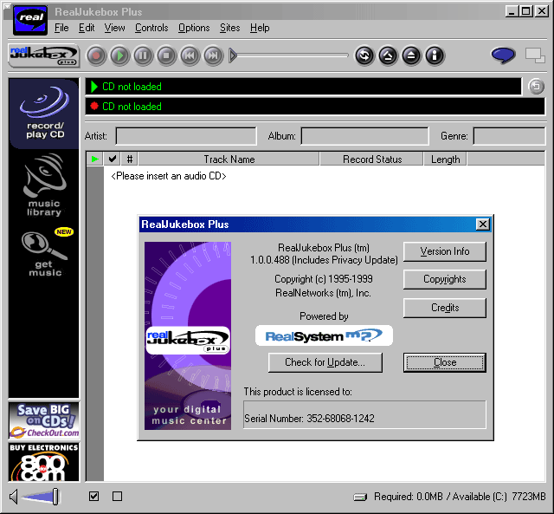Image resolution: width=554 pixels, height=514 pixels.
Task: Click the Close button in the dialog
Action: [444, 362]
